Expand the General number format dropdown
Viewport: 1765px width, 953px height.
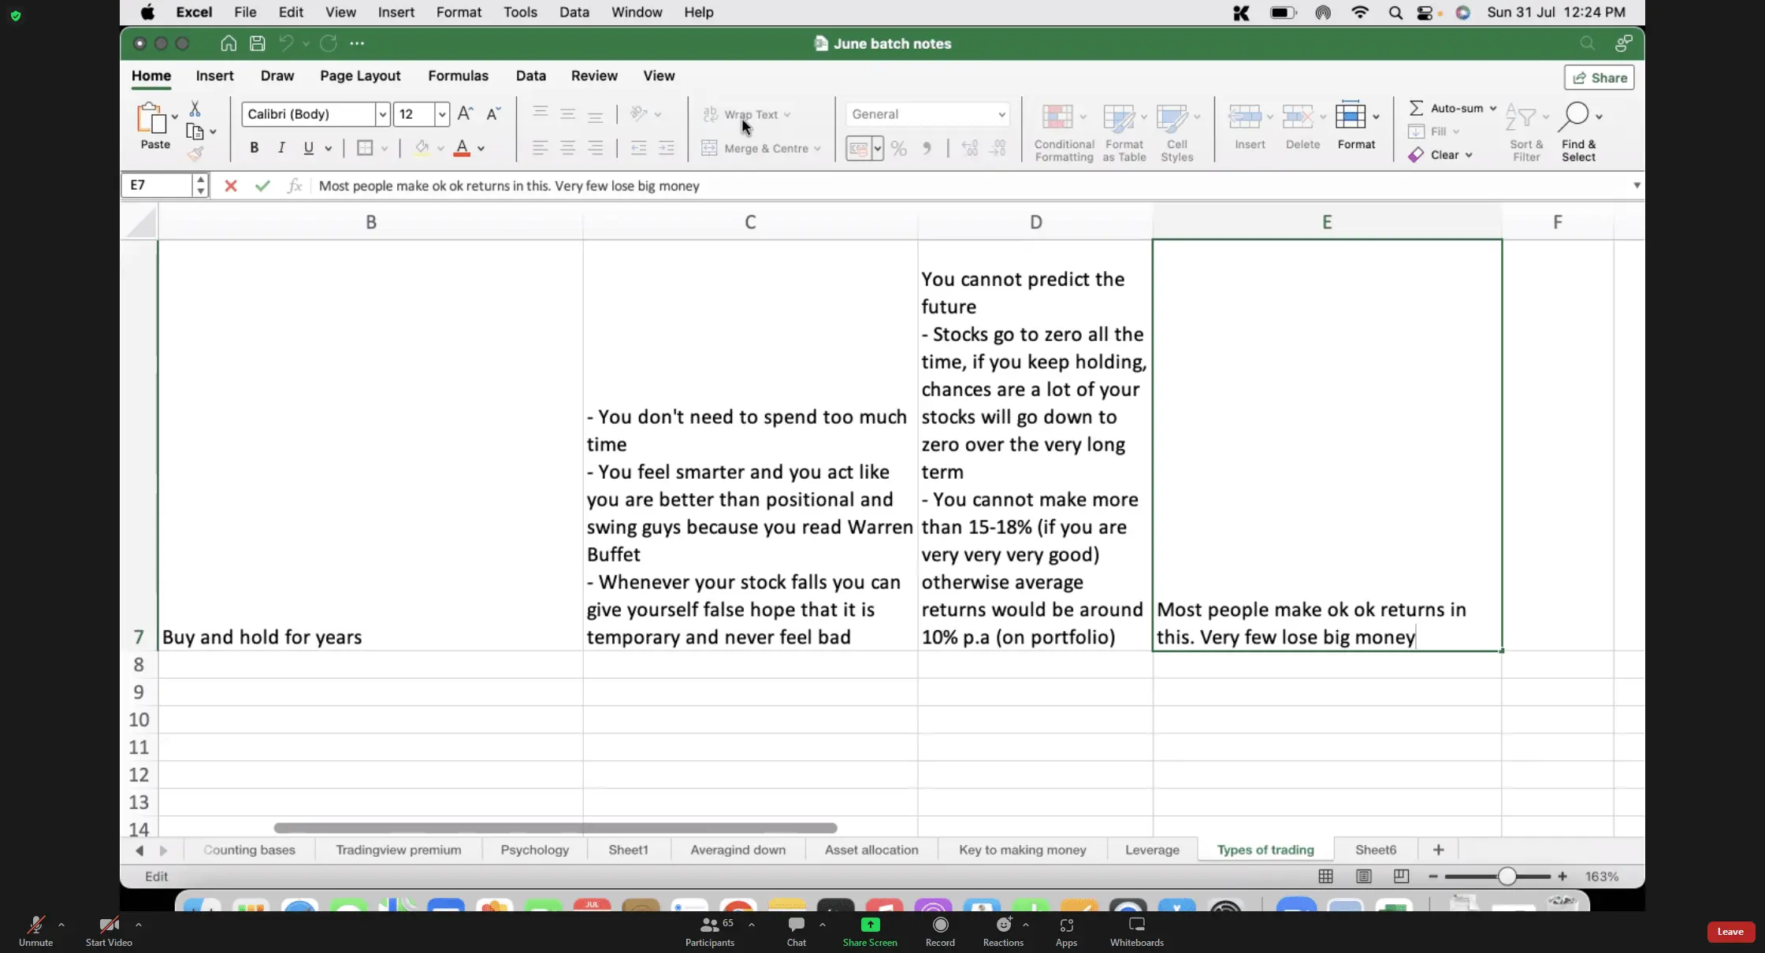coord(1001,114)
